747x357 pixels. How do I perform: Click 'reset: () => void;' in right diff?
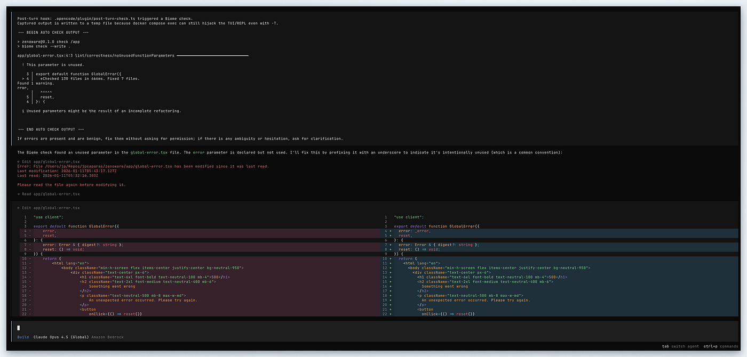pos(419,249)
